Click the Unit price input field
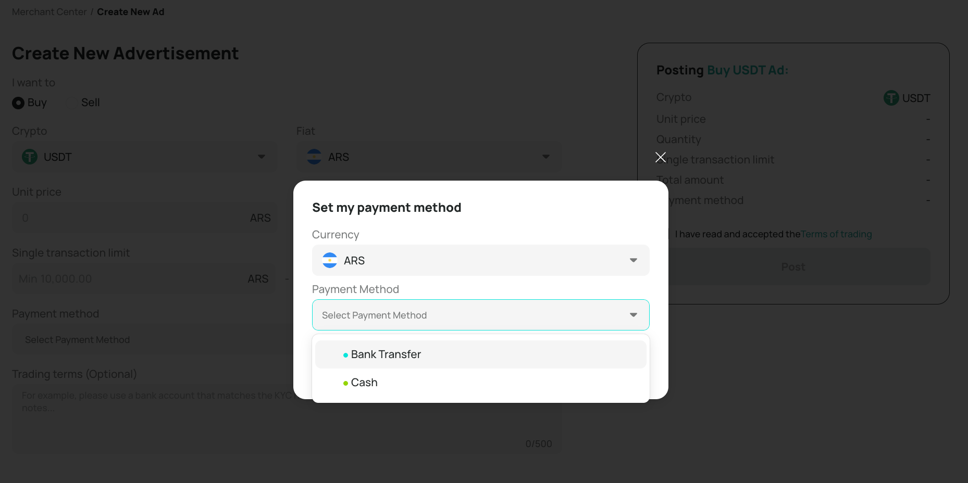The height and width of the screenshot is (483, 968). tap(145, 218)
